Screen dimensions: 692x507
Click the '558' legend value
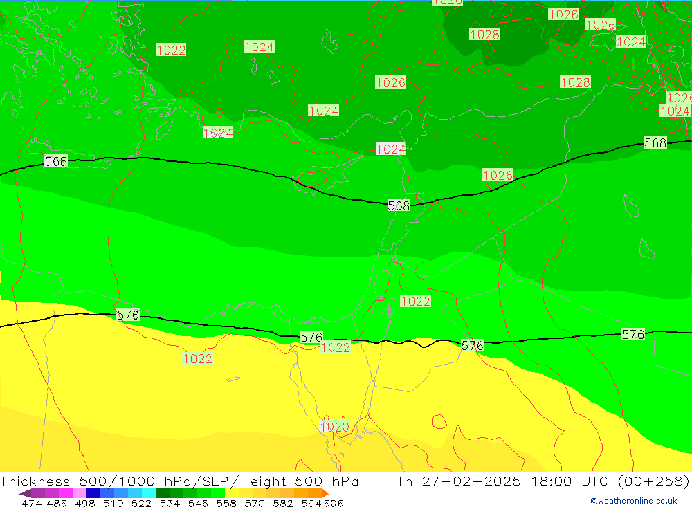pos(226,503)
